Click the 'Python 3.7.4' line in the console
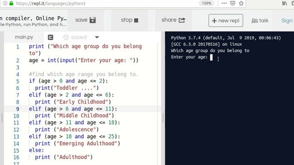Image resolution: width=294 pixels, height=165 pixels. click(x=226, y=38)
